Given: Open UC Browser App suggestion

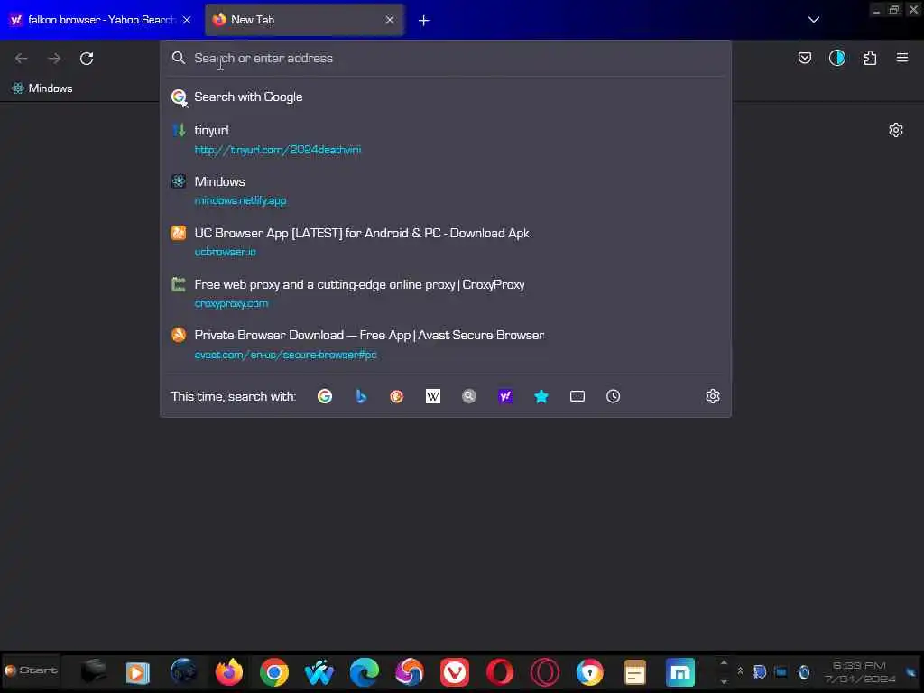Looking at the screenshot, I should tap(446, 242).
